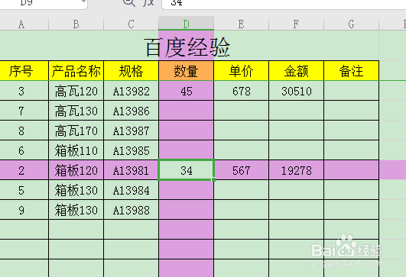
Task: Click the cell containing A13986
Action: (131, 111)
